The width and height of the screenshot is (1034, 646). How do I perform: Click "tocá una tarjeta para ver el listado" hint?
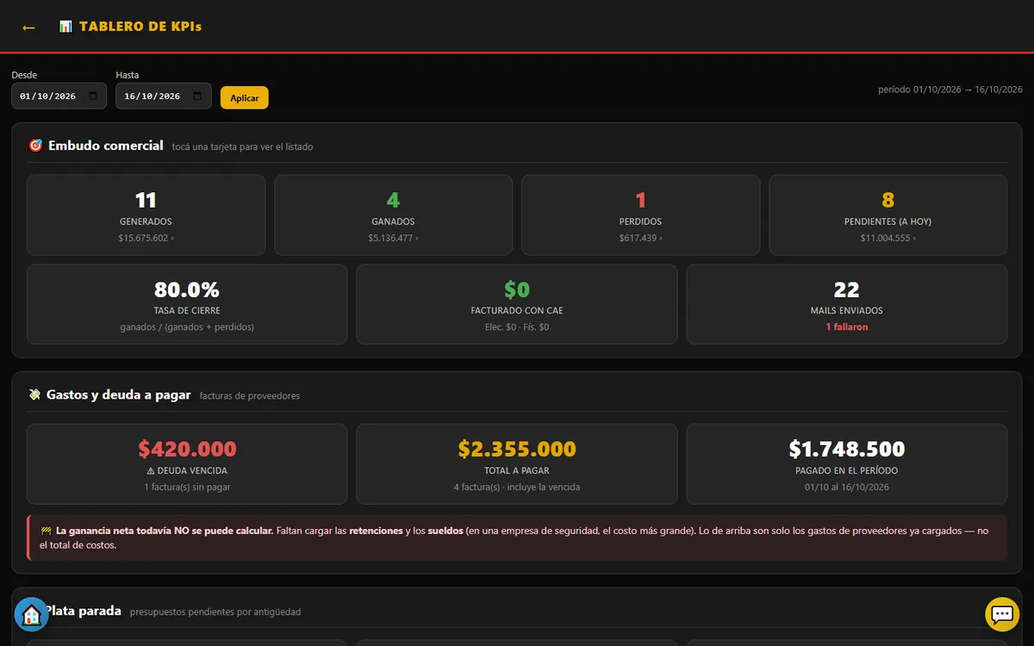click(242, 147)
